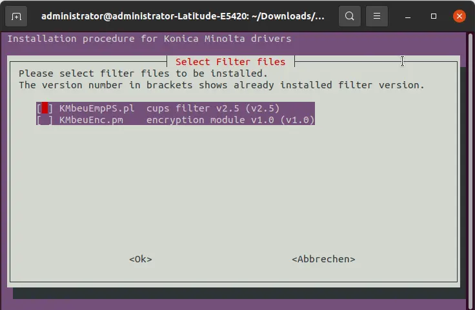Confirm selection with Ok
This screenshot has height=310, width=475.
(141, 259)
